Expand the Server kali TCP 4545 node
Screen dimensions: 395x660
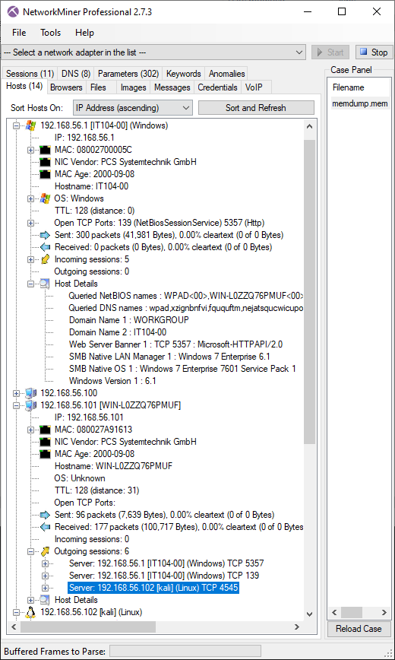45,588
